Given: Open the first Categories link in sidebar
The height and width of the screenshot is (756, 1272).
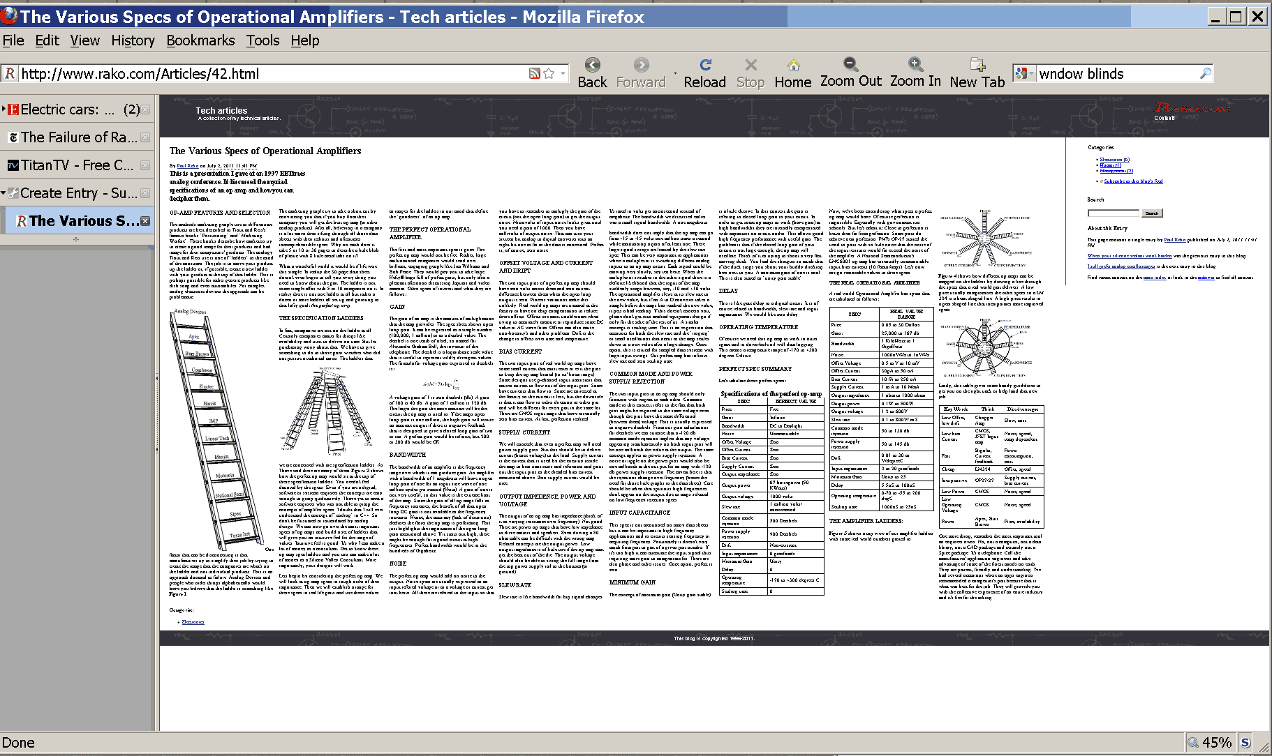Looking at the screenshot, I should (1114, 160).
